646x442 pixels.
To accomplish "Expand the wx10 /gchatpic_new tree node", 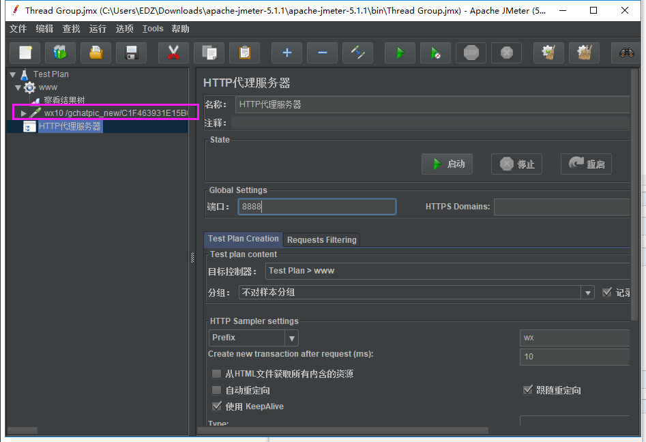I will pos(23,113).
